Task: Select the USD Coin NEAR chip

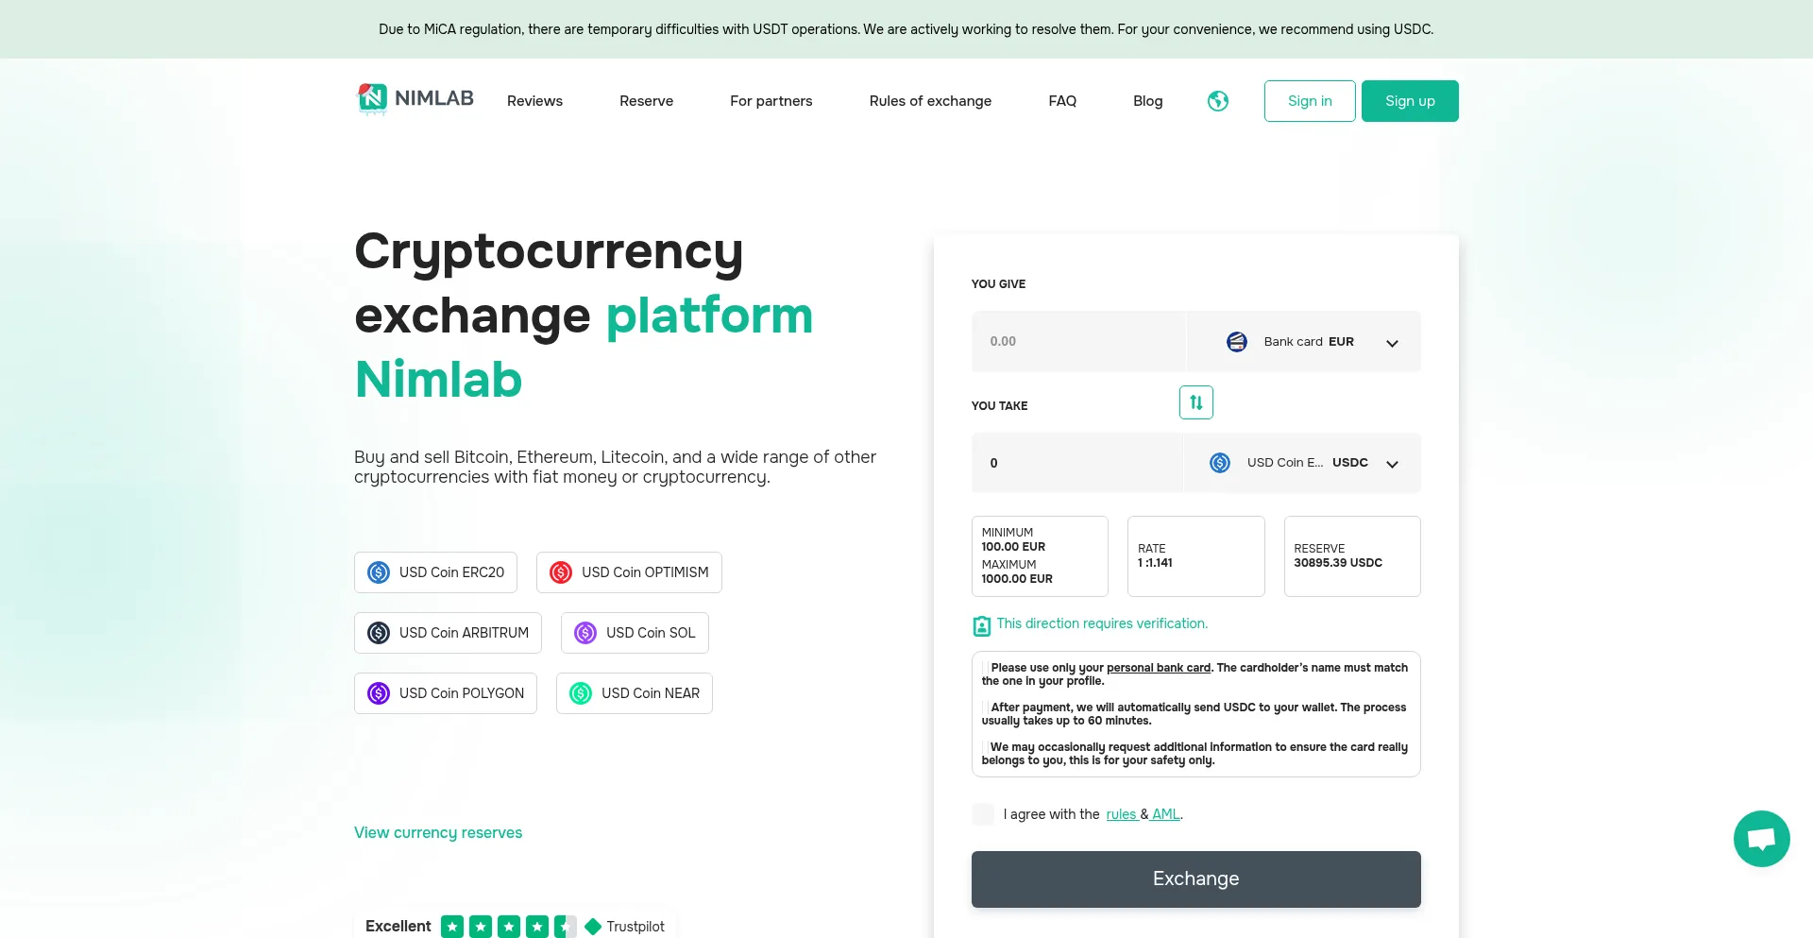Action: tap(634, 692)
